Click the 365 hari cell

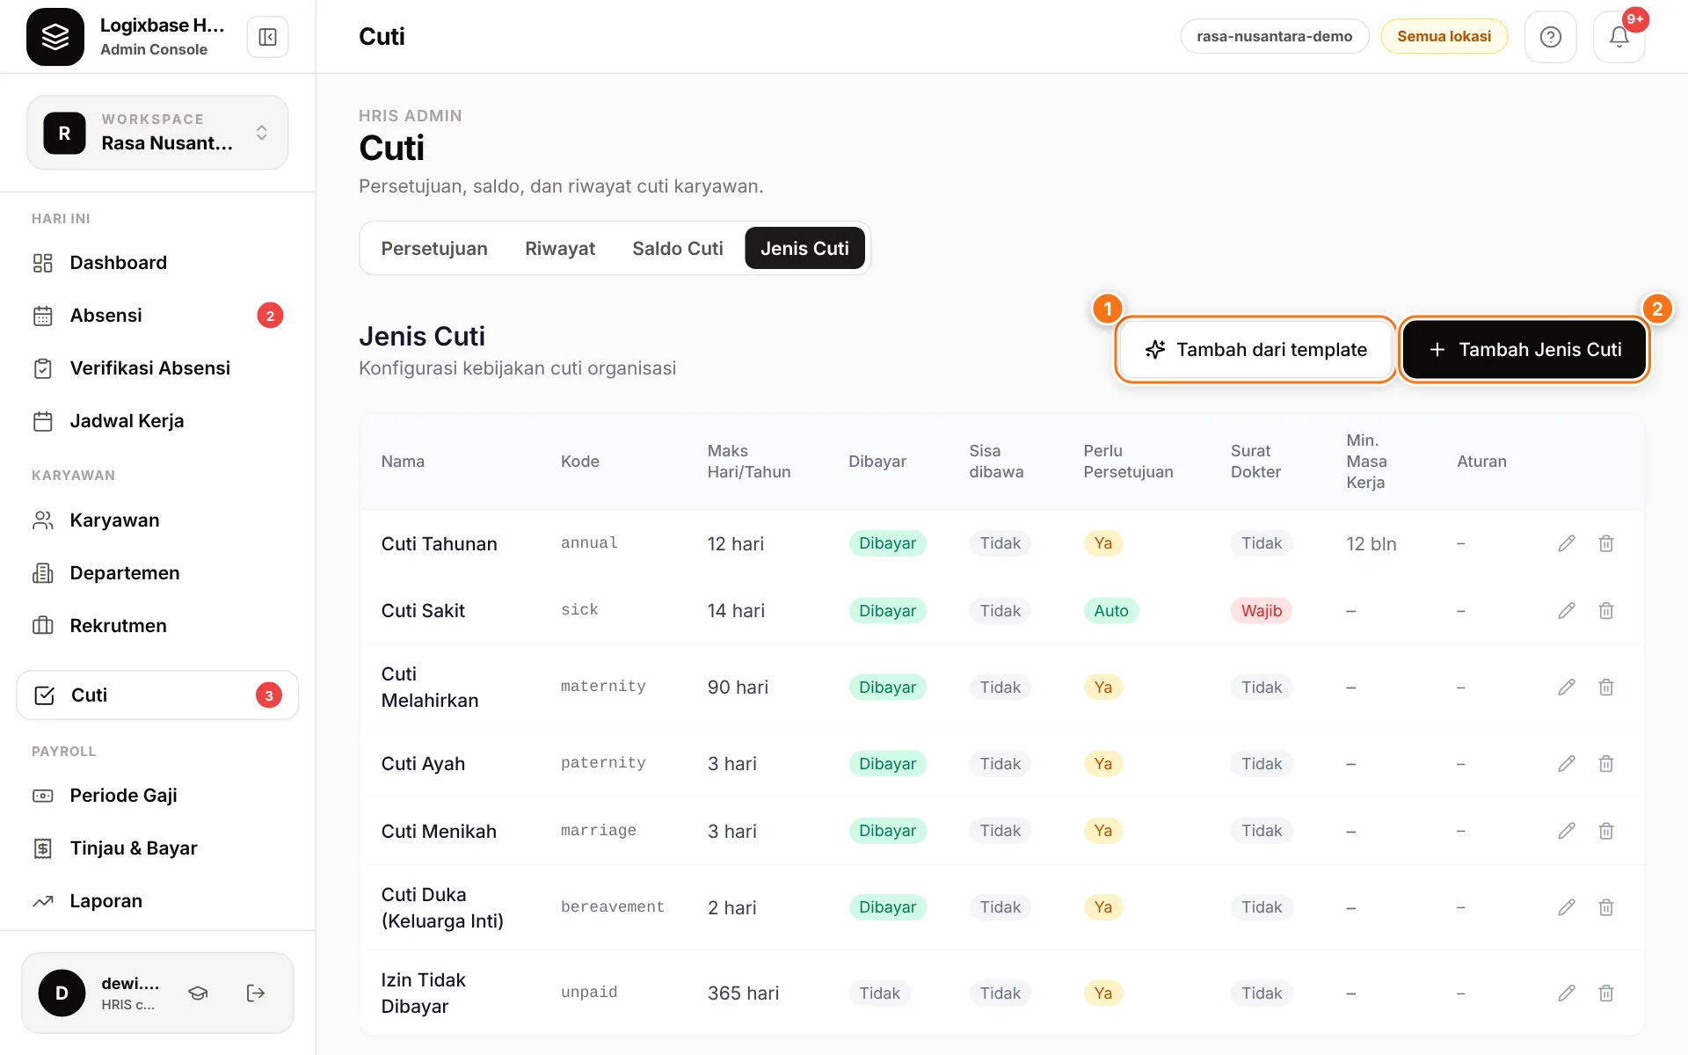(x=743, y=993)
